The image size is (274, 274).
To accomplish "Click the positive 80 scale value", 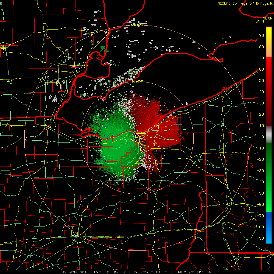I will click(x=262, y=47).
